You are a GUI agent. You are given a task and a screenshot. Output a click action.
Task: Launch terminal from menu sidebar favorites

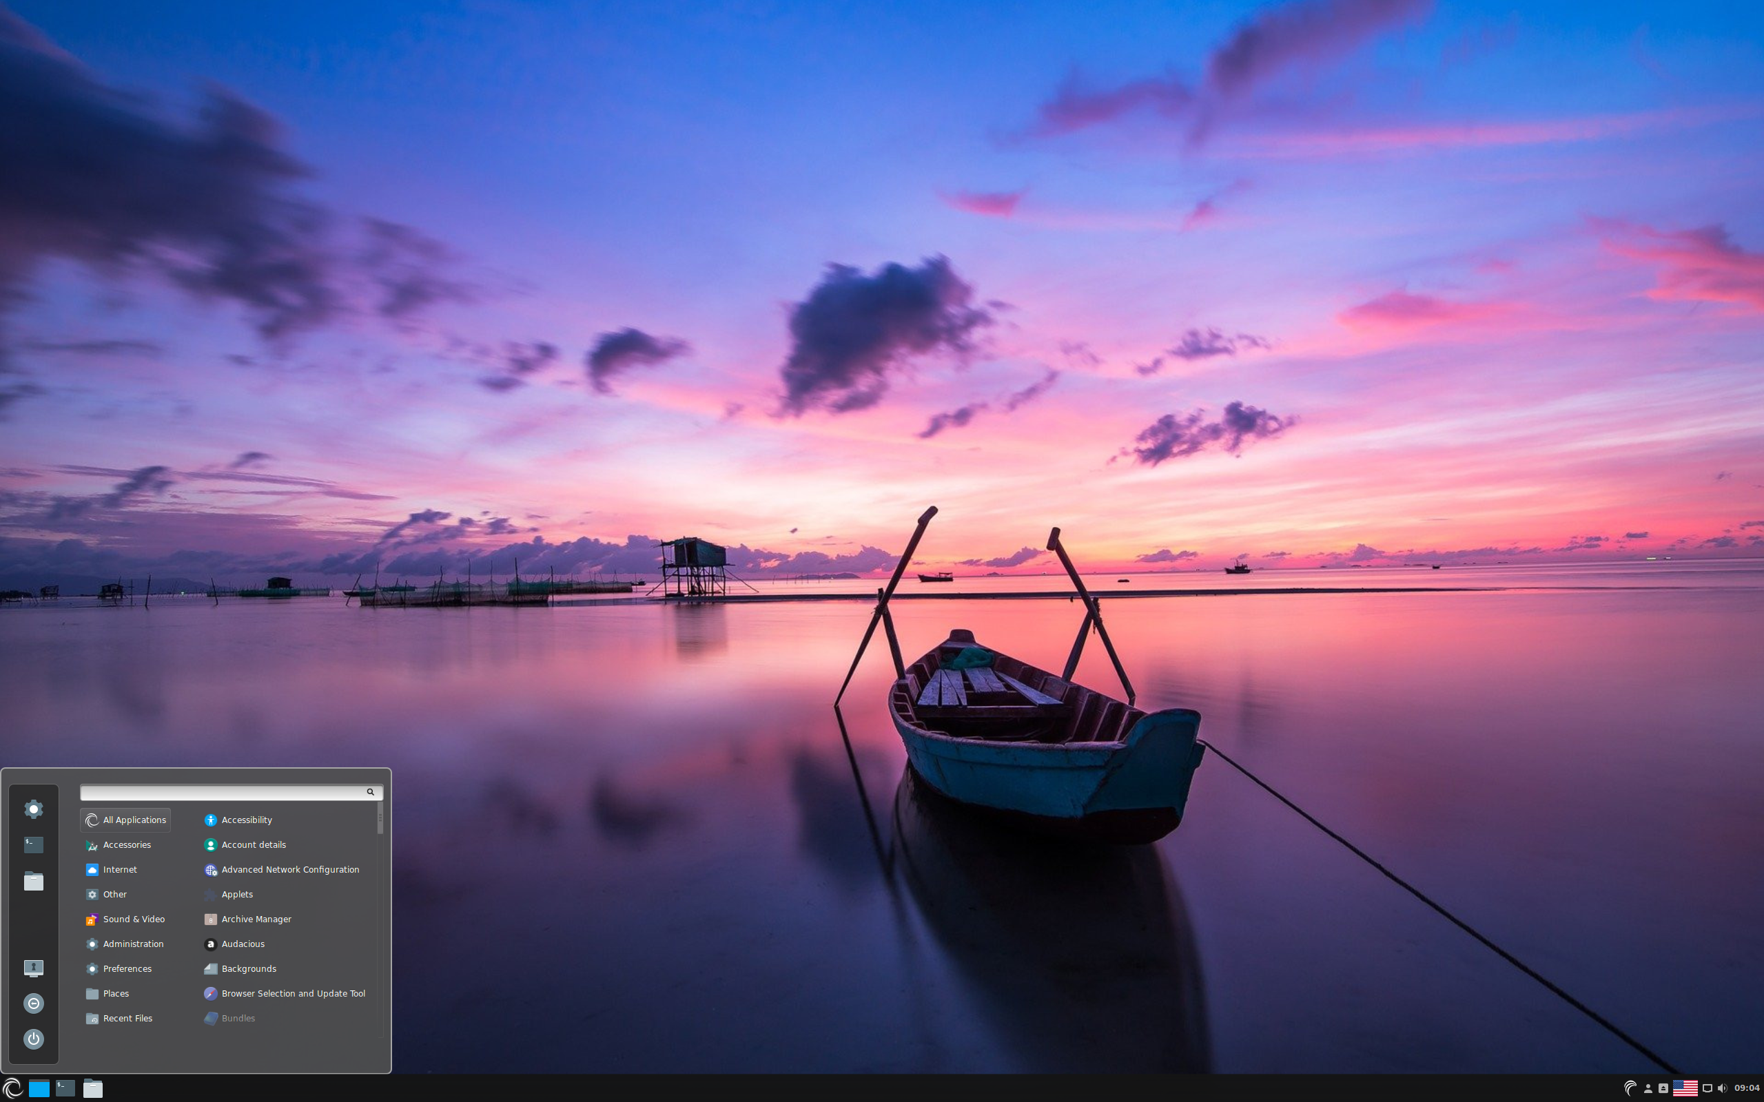pyautogui.click(x=34, y=844)
